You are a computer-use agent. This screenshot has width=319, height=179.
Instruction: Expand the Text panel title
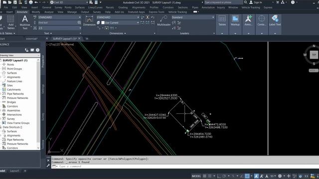(48, 33)
